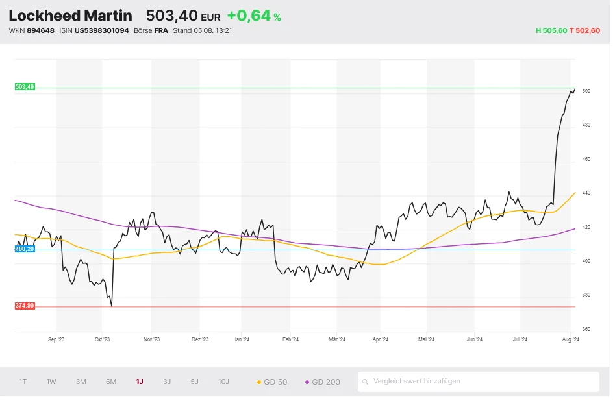The image size is (615, 401).
Task: Click the WKN 894648 number
Action: 41,30
